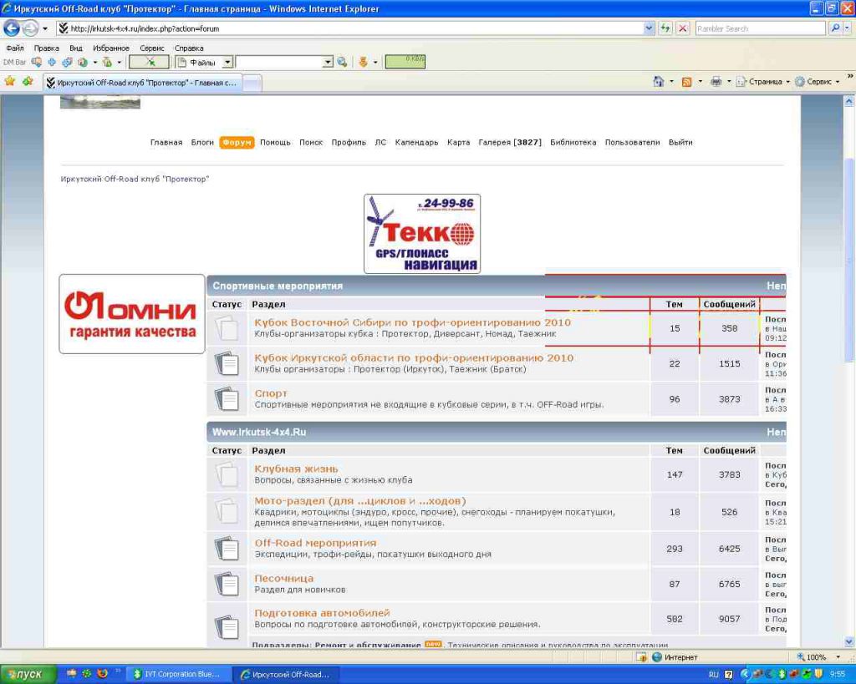Click the Add to Favorites icon
The image size is (856, 684).
click(x=28, y=82)
